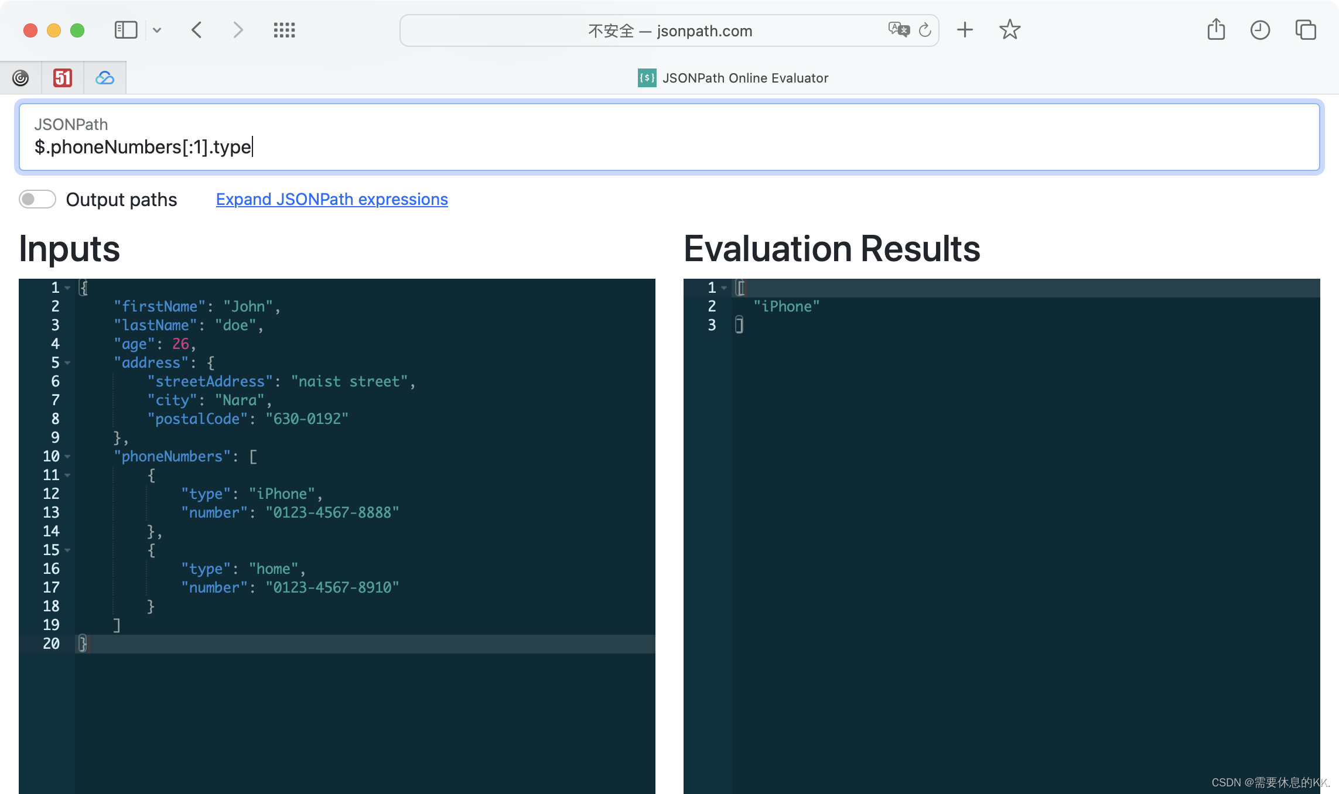The width and height of the screenshot is (1339, 794).
Task: Open the sidebar options dropdown chevron
Action: pyautogui.click(x=157, y=30)
